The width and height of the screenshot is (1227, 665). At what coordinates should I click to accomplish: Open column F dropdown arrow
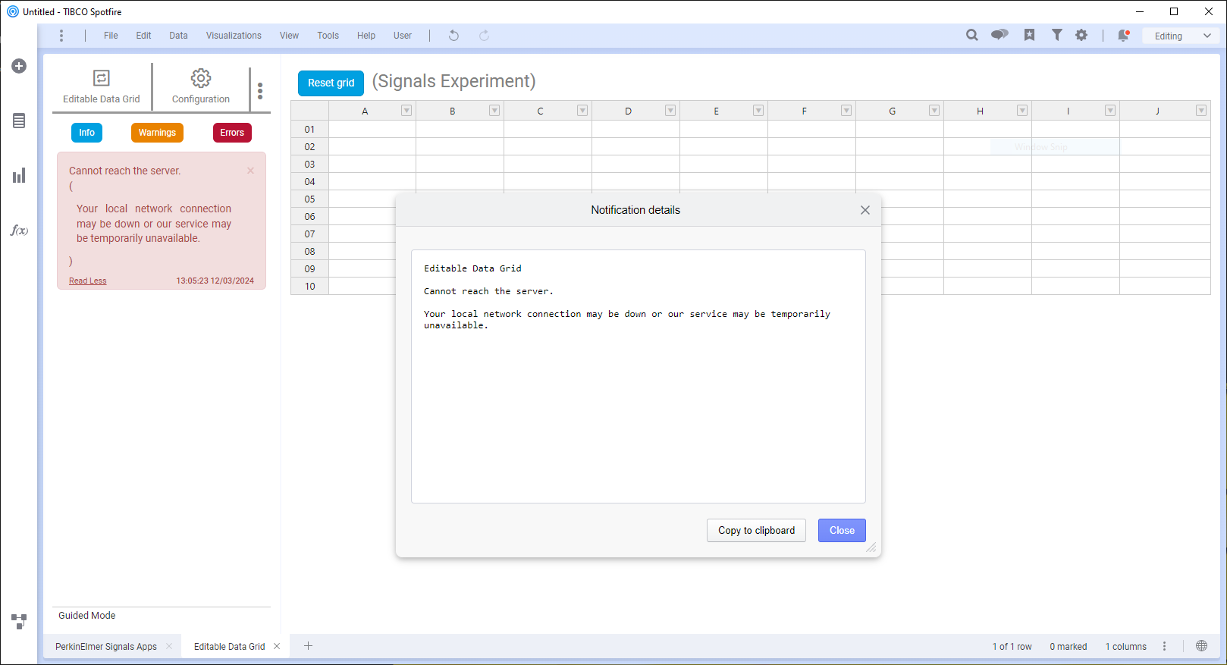coord(846,111)
